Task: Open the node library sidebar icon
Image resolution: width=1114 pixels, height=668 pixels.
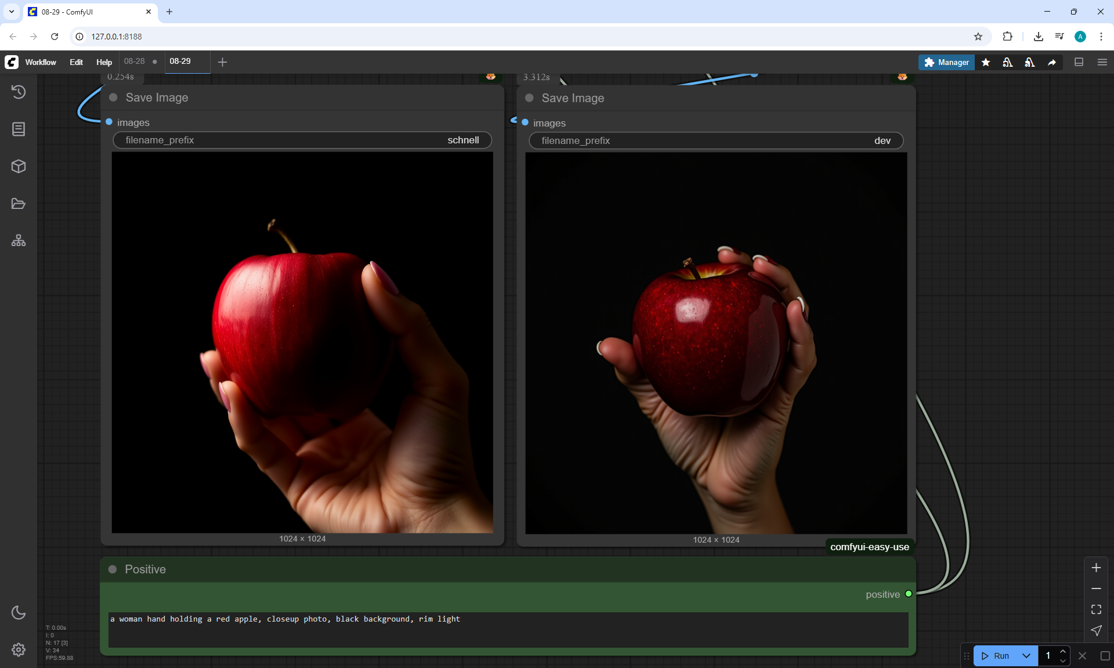Action: pos(19,129)
